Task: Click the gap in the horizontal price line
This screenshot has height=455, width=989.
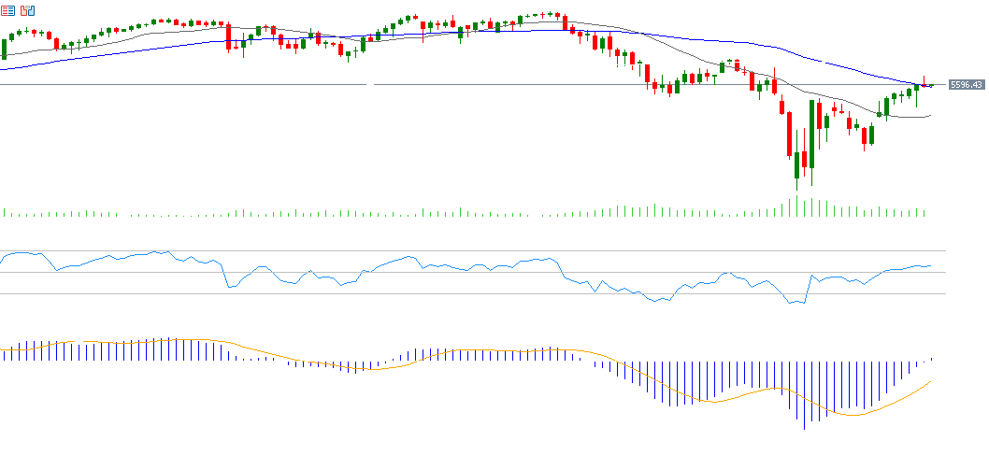Action: pyautogui.click(x=370, y=85)
